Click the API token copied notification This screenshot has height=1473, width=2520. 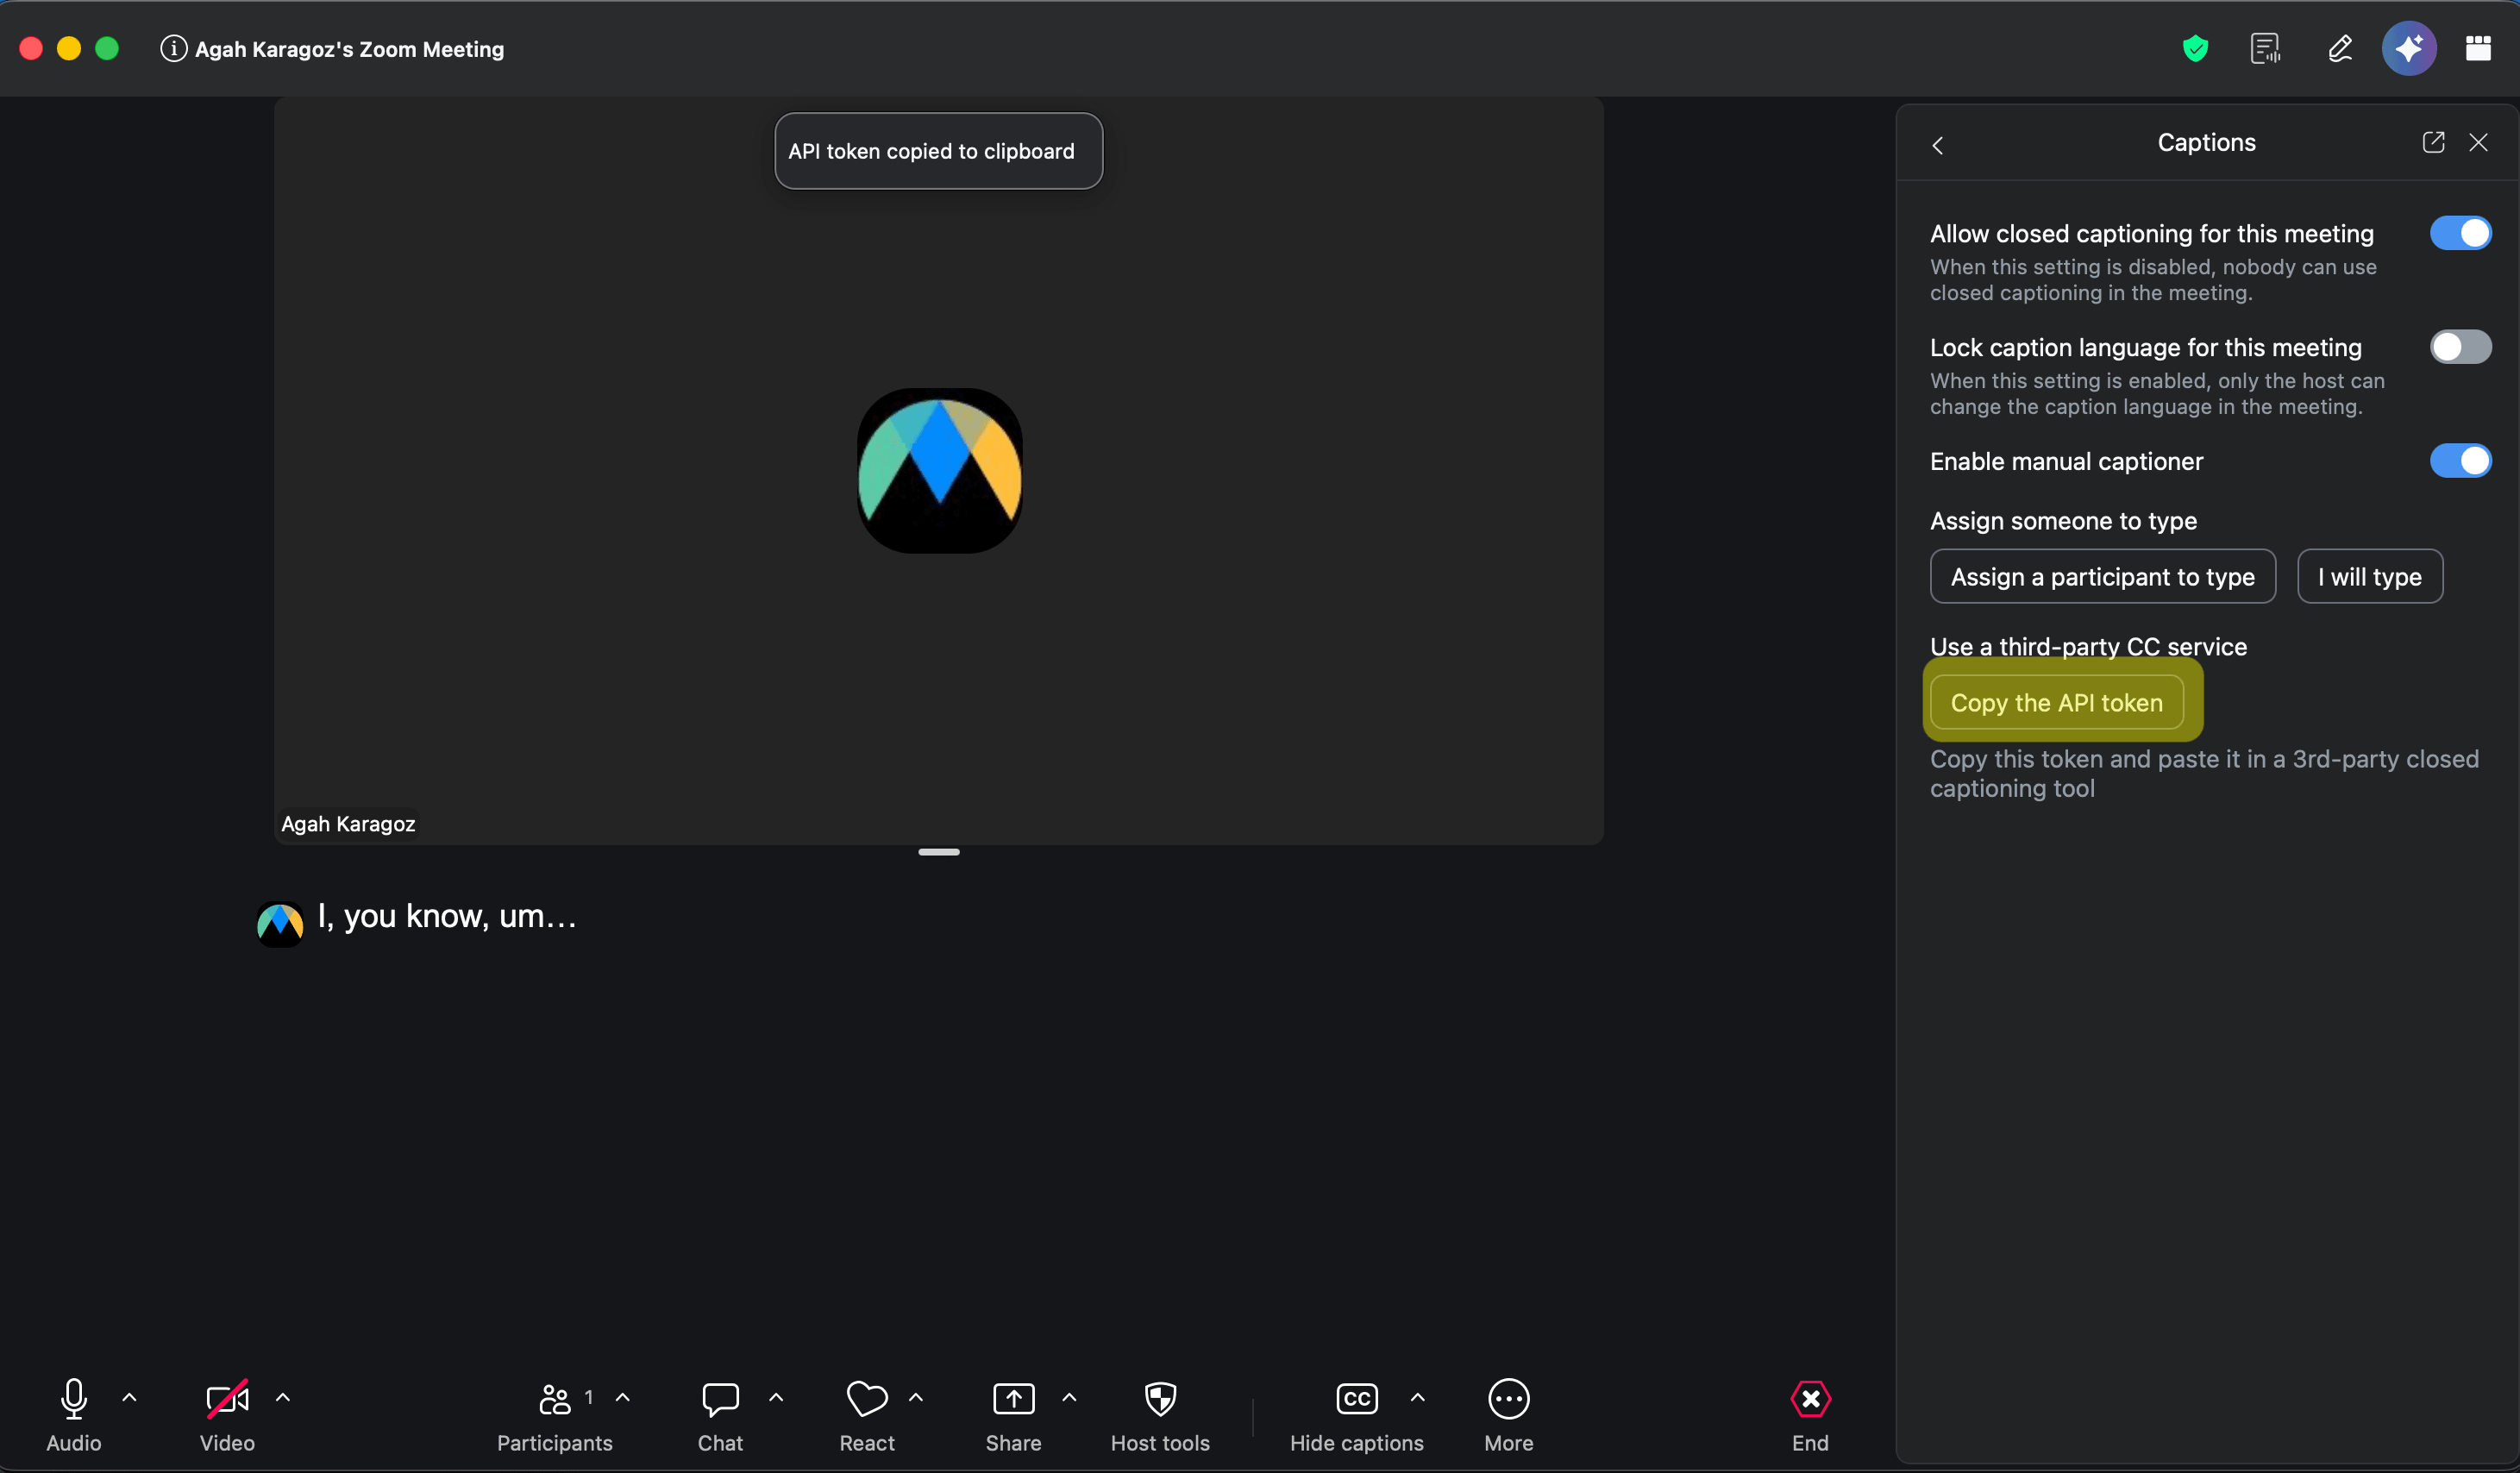point(938,151)
